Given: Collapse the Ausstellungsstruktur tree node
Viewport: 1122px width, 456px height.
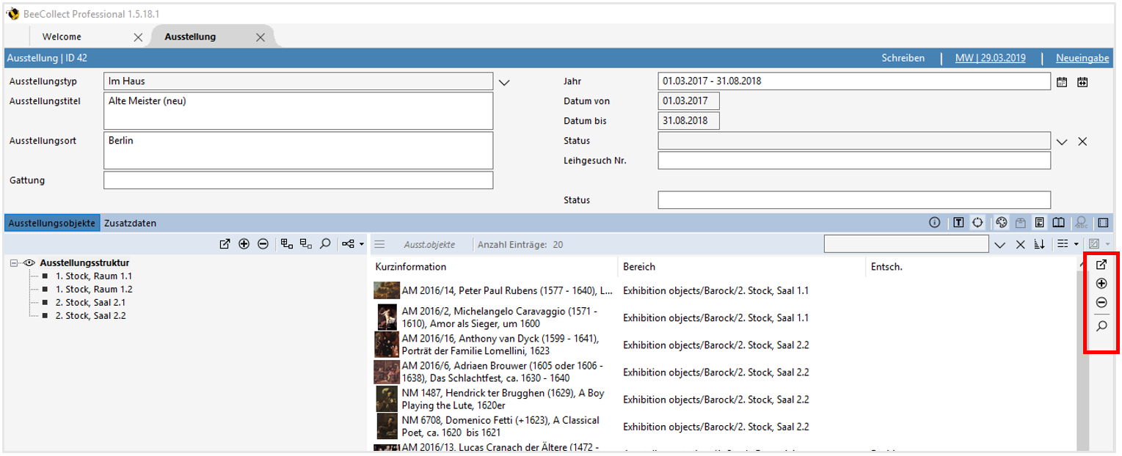Looking at the screenshot, I should coord(14,262).
